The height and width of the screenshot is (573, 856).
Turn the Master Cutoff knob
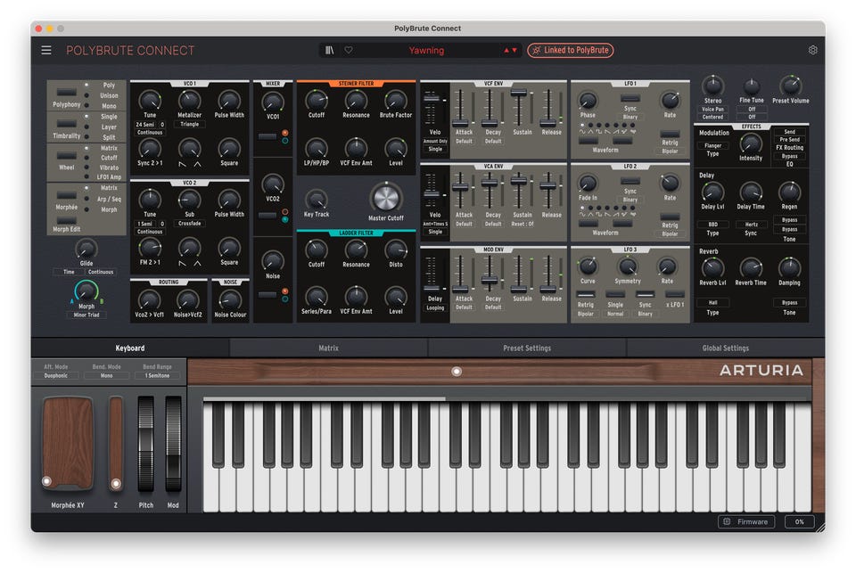(386, 198)
